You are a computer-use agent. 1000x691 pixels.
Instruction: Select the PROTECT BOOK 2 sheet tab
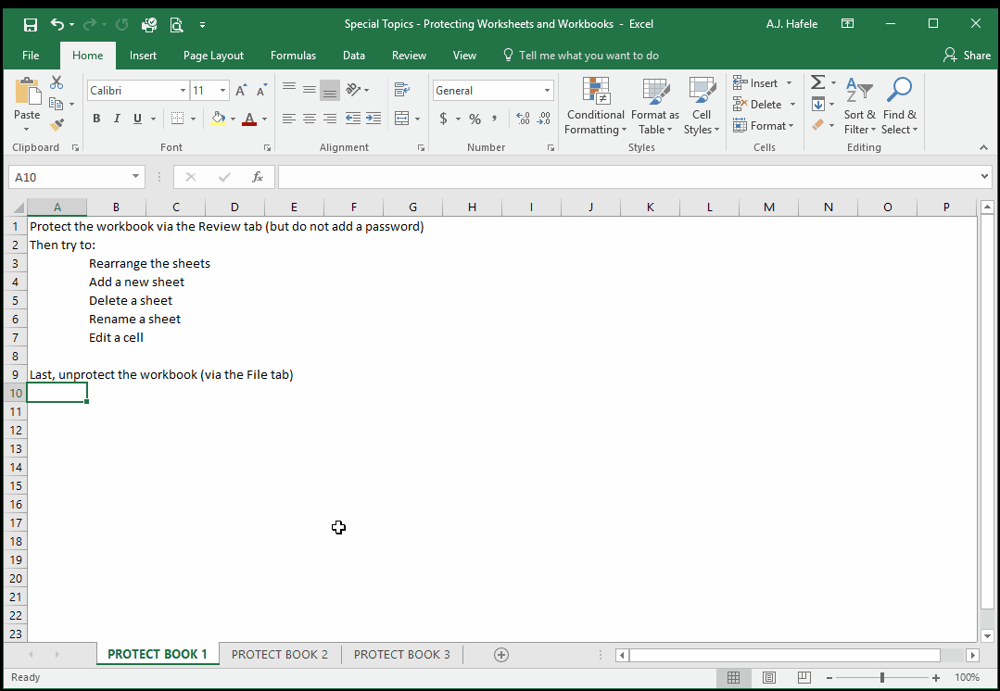279,655
